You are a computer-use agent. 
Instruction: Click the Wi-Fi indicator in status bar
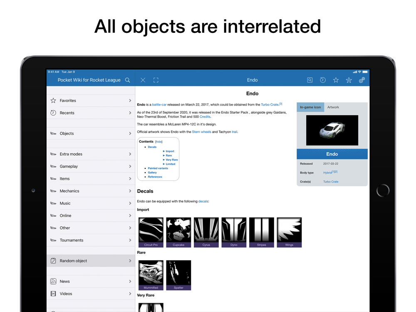click(x=359, y=72)
